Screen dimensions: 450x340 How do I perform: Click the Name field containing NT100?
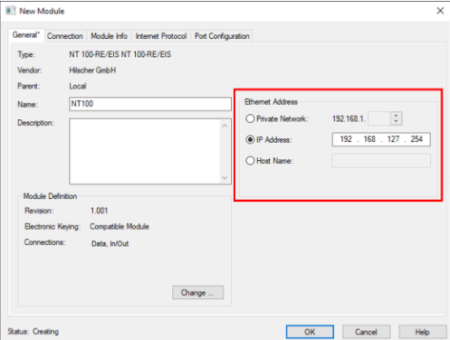[150, 104]
